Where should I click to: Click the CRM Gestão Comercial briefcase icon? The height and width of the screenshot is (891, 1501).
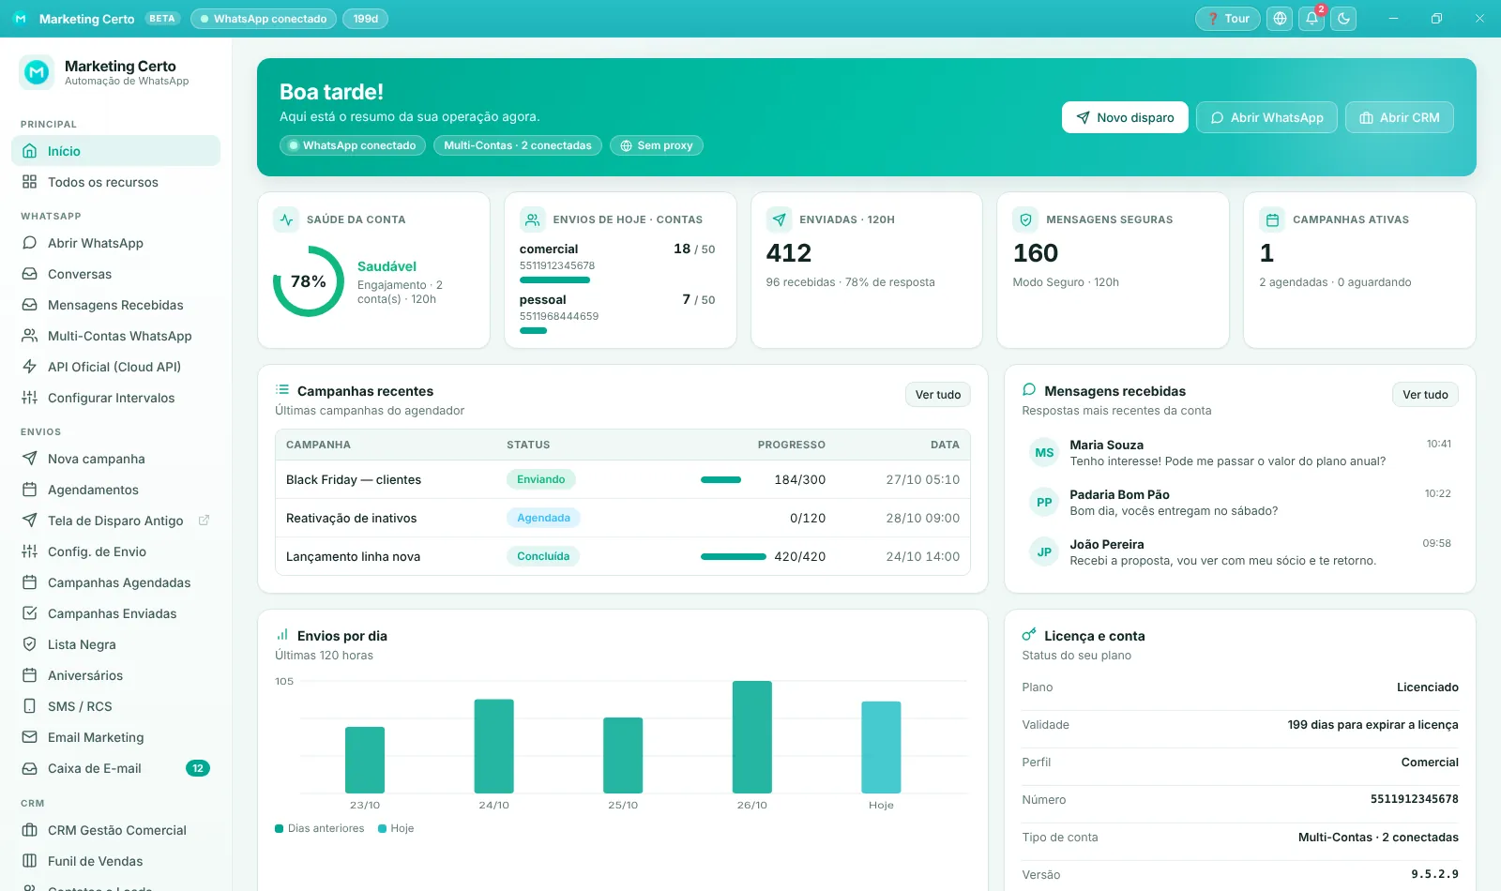30,830
